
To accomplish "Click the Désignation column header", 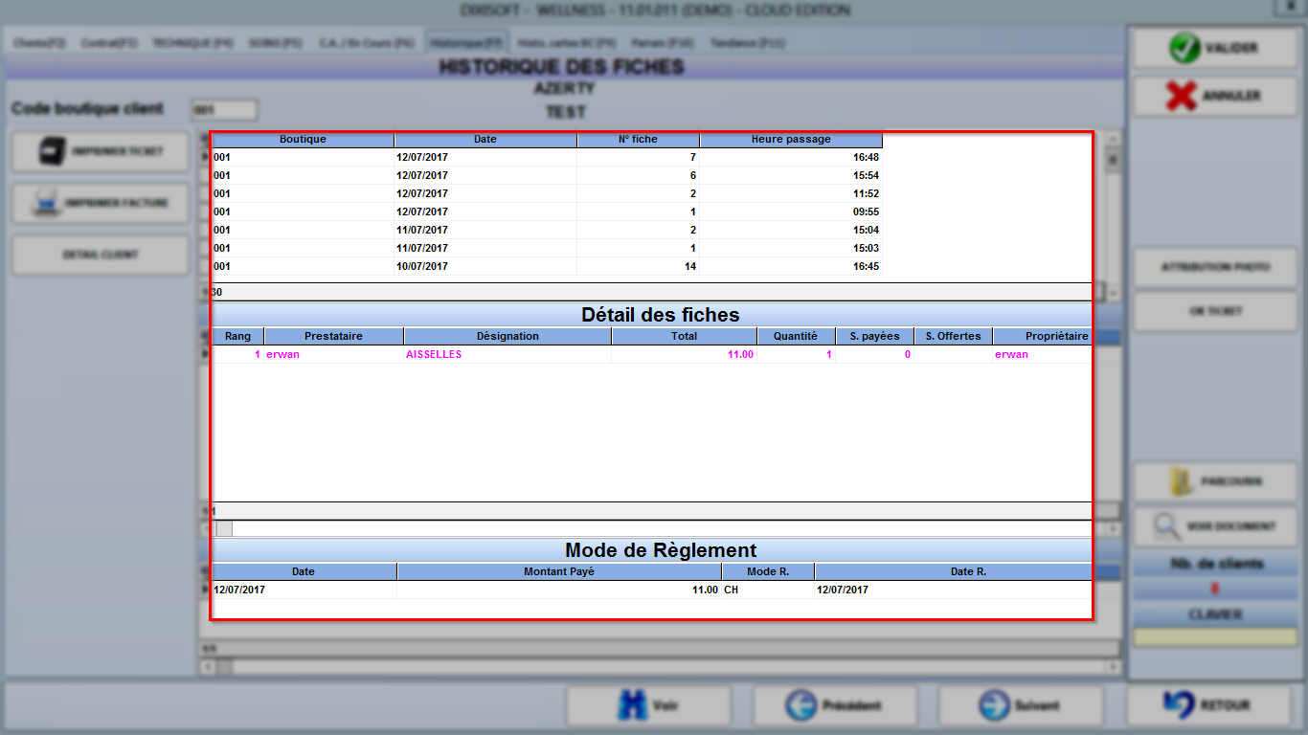I will click(x=507, y=337).
